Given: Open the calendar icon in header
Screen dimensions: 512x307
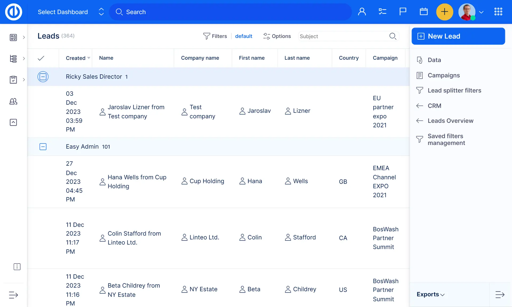Looking at the screenshot, I should [x=423, y=12].
